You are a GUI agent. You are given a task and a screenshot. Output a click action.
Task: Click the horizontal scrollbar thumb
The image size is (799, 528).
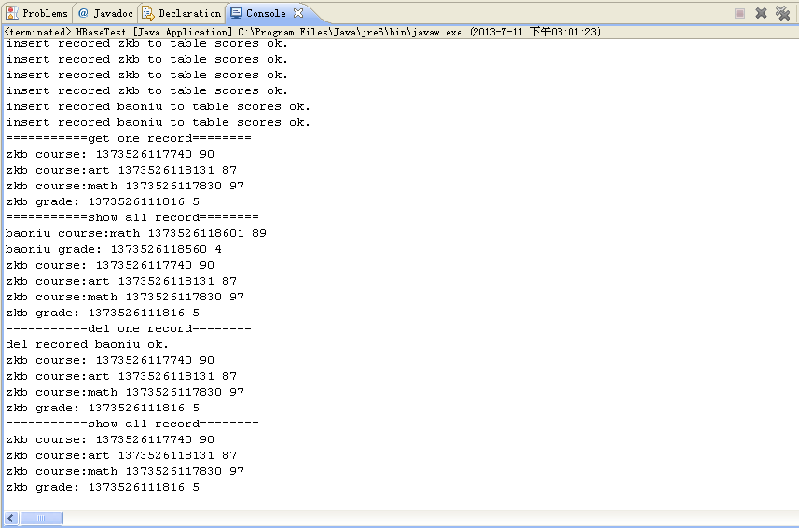click(41, 519)
